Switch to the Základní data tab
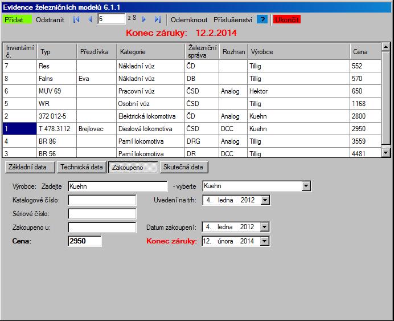Viewport: 394px width, 321px height. pos(28,167)
